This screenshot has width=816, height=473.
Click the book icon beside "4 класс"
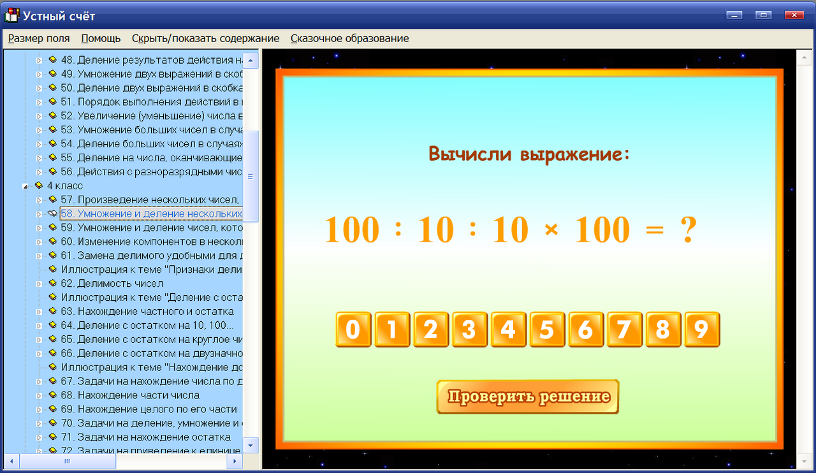tap(40, 186)
